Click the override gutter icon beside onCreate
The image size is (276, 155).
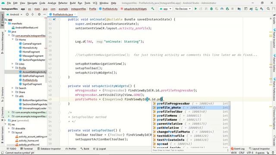tap(54, 19)
